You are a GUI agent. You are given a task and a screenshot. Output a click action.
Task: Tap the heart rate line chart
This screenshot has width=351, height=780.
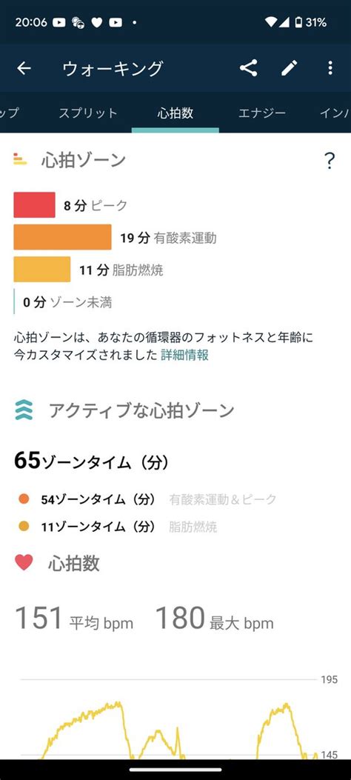pos(169,719)
